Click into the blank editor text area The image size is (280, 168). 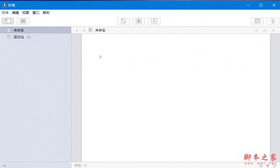(x=176, y=98)
